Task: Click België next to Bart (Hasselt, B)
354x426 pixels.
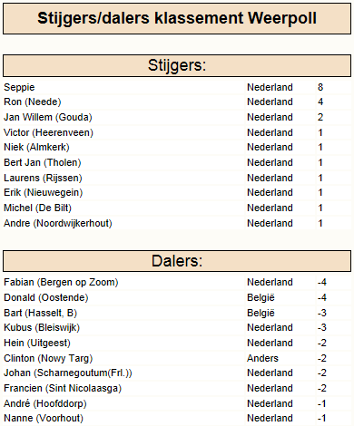Action: 261,313
